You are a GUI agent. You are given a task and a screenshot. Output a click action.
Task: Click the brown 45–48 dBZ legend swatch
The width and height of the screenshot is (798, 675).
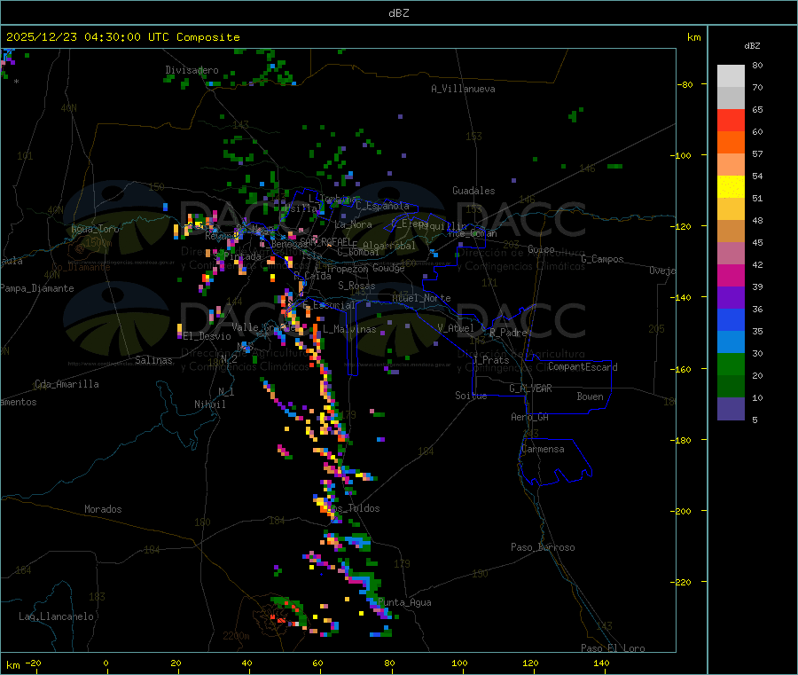731,232
